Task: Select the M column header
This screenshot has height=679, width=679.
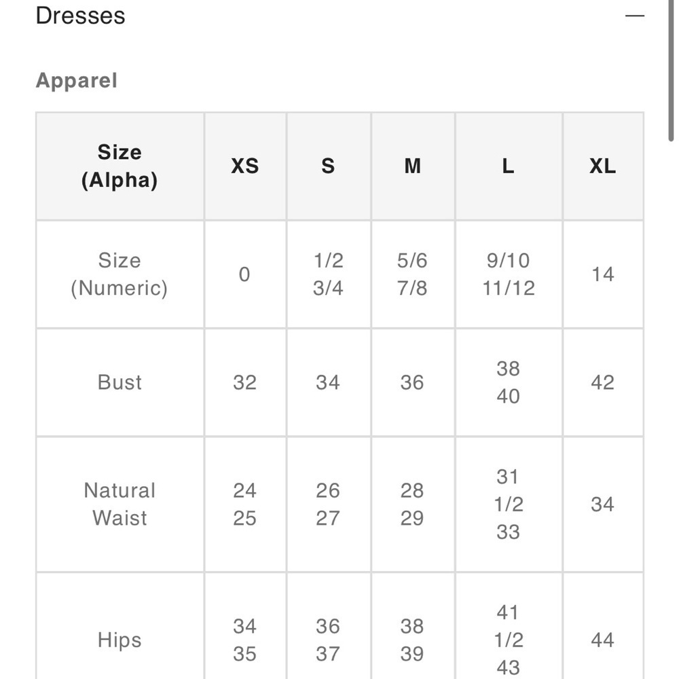Action: point(411,166)
